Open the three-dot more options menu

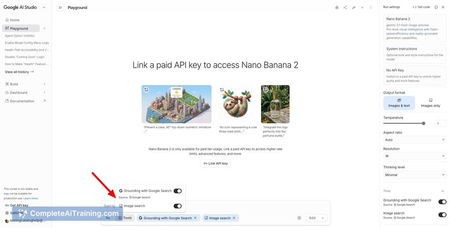[x=371, y=7]
